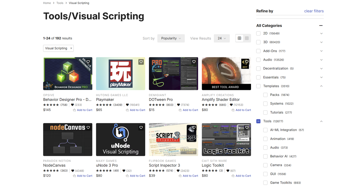Check the Essentials checkbox
This screenshot has height=187, width=363.
(258, 77)
